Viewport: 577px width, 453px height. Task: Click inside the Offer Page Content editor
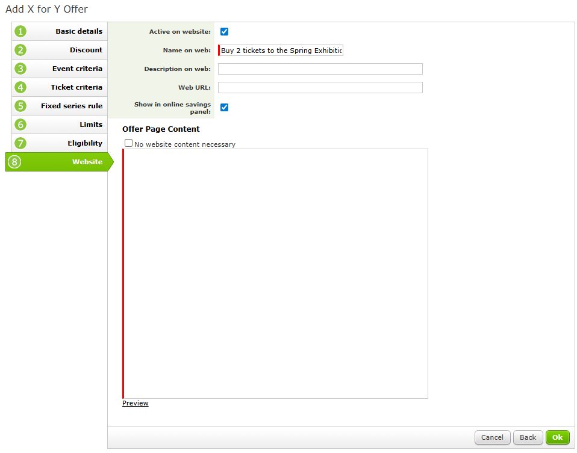[x=275, y=274]
